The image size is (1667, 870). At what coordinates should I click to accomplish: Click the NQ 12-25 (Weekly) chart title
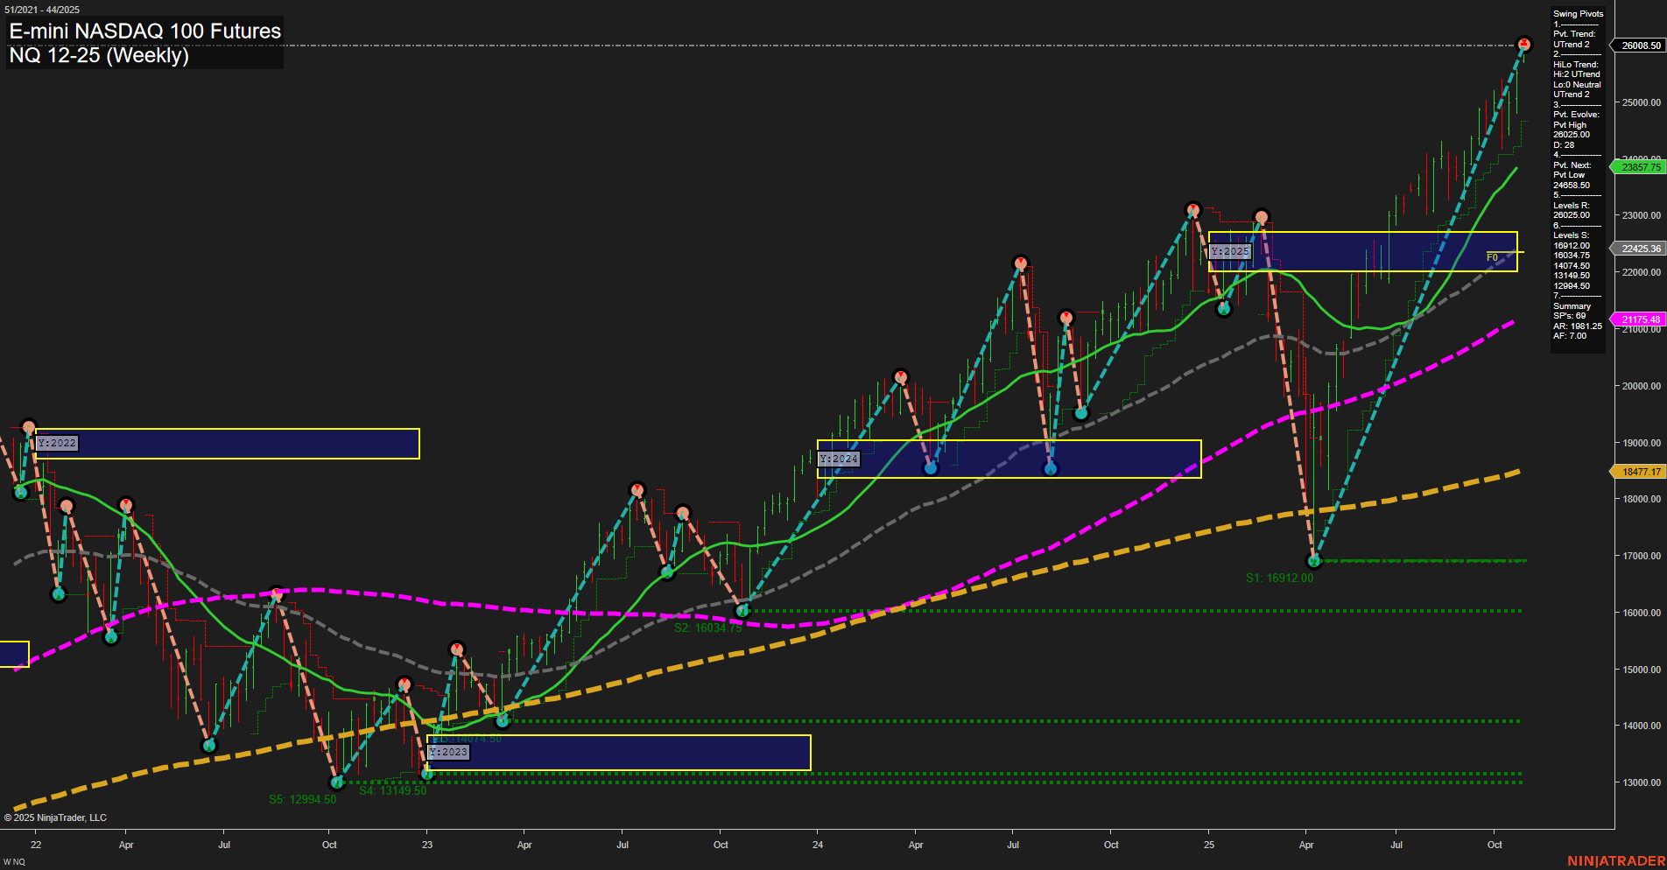click(x=99, y=56)
